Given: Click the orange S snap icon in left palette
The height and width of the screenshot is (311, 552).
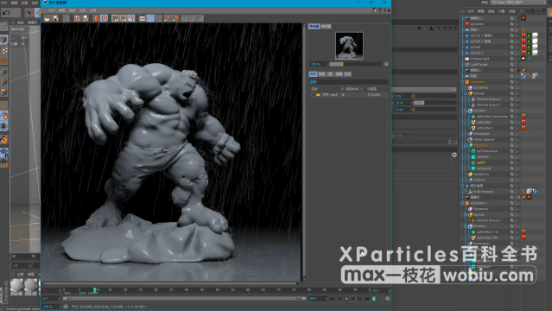Looking at the screenshot, I should point(3,126).
